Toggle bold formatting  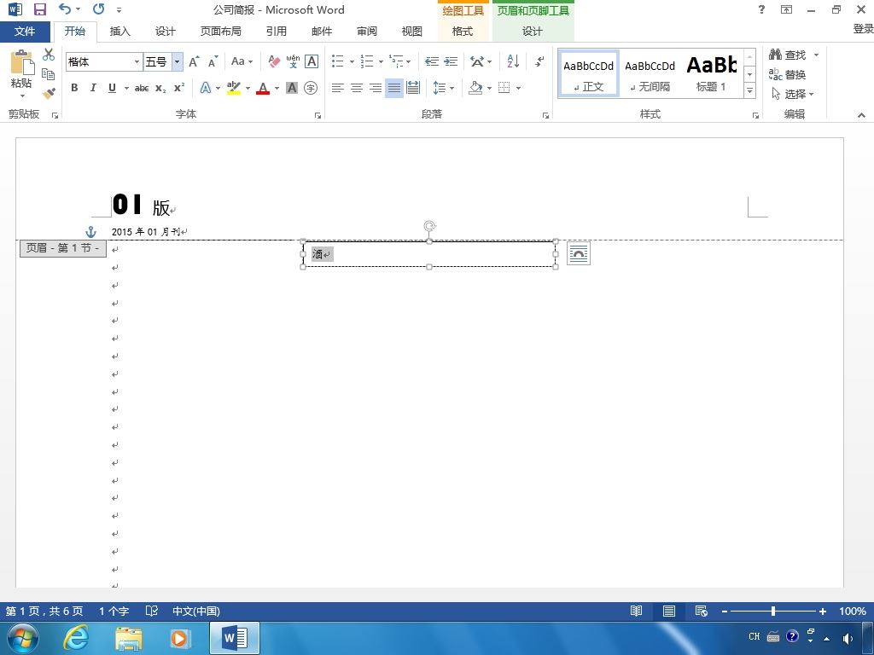(74, 88)
